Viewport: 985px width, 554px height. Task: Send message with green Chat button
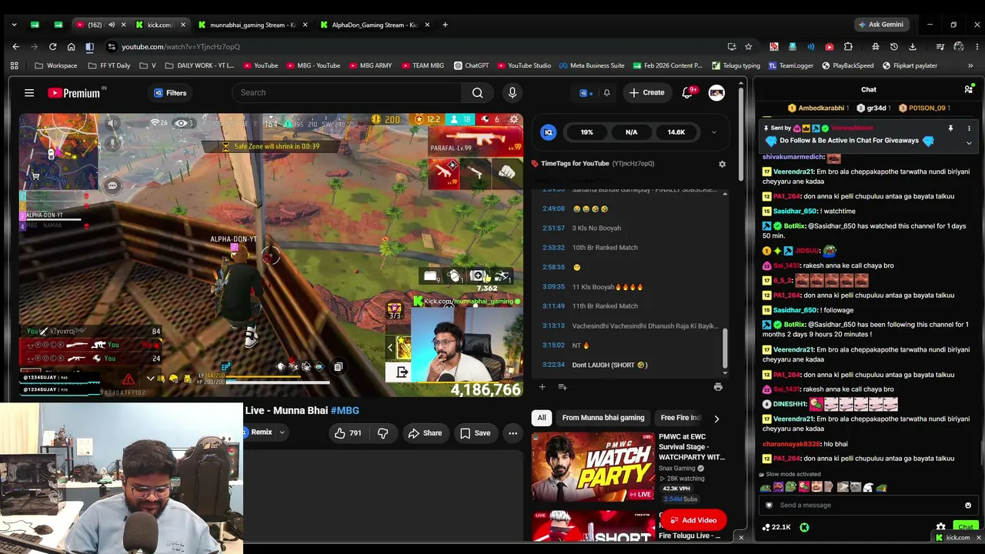click(x=966, y=527)
